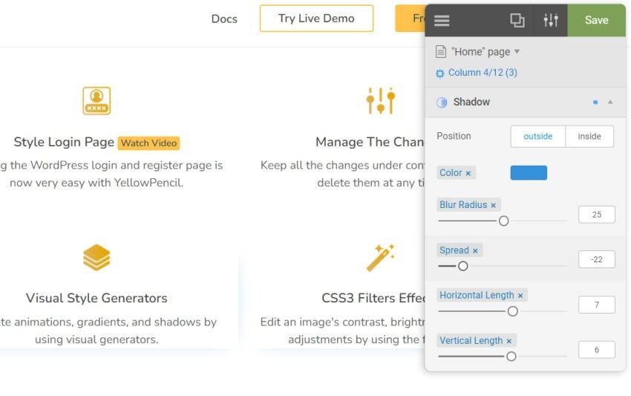Clear the Spread value via x icon
Screen dimensions: 631x396
(x=475, y=250)
